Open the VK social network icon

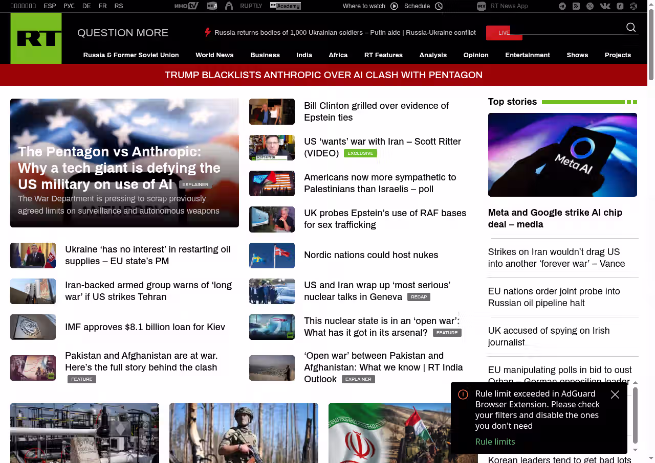click(605, 6)
